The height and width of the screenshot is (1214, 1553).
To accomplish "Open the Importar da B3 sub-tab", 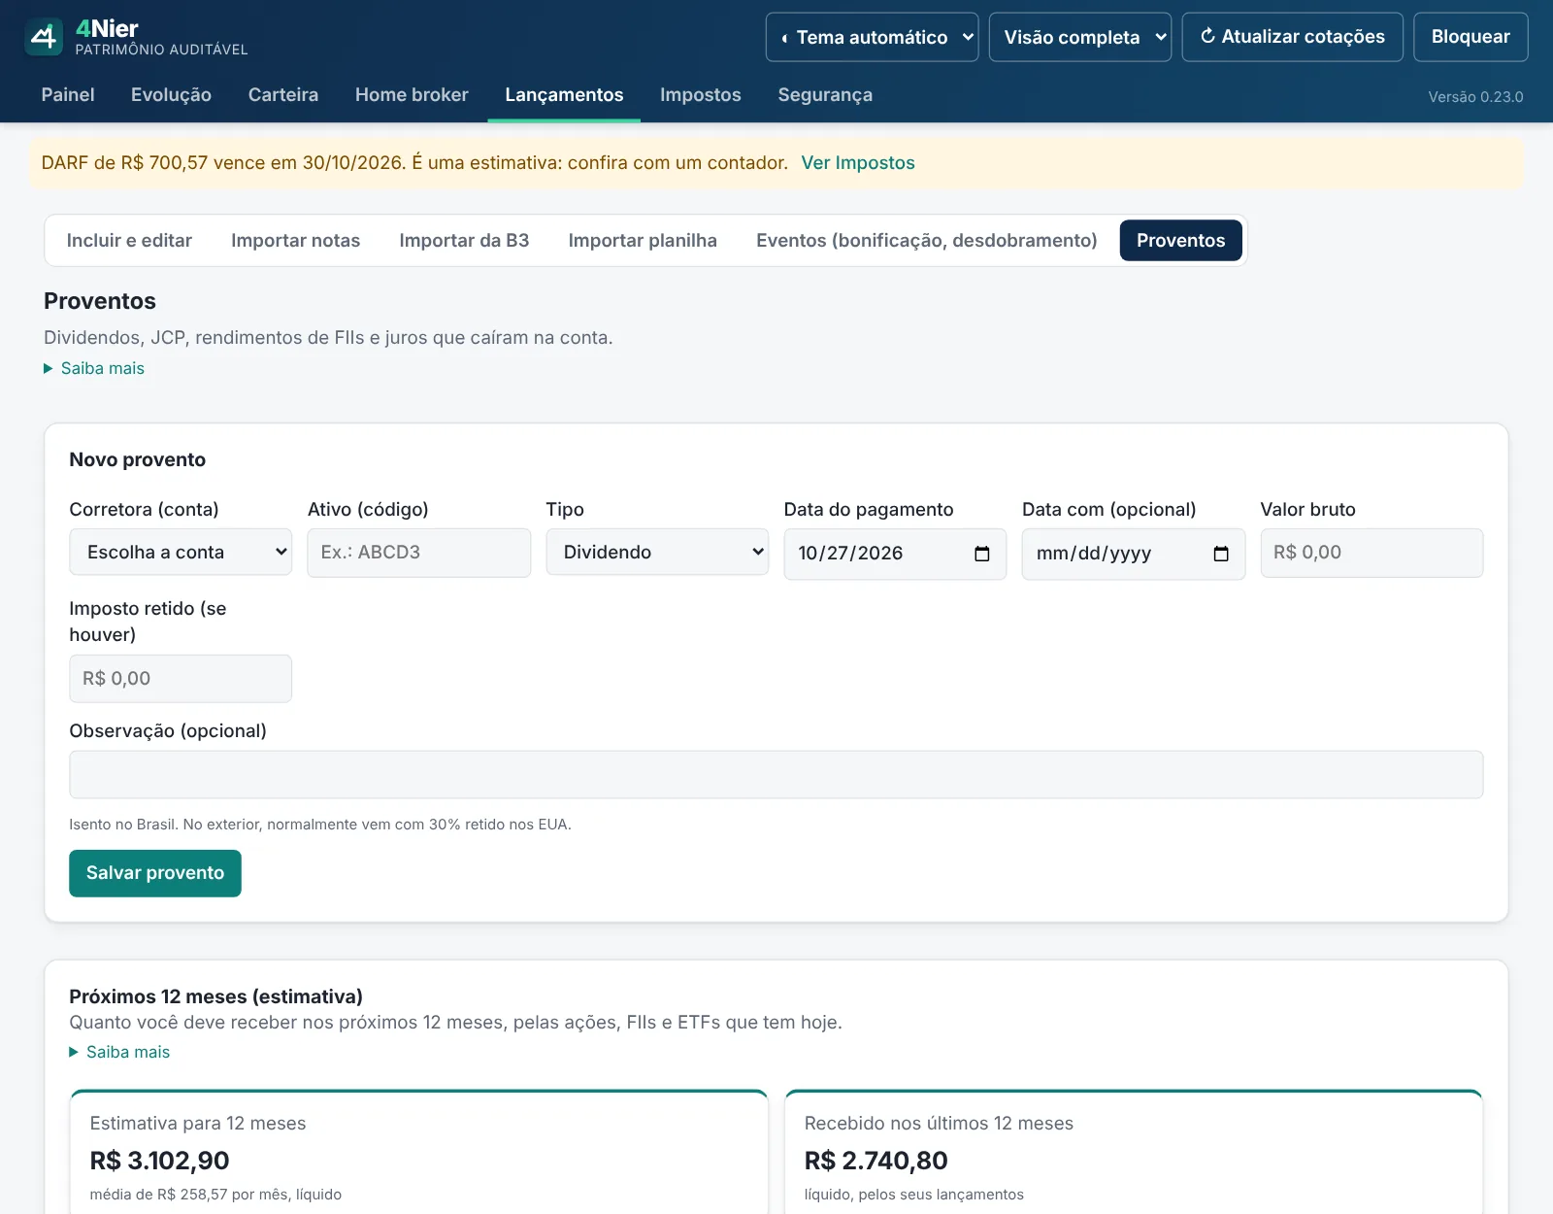I will tap(464, 240).
